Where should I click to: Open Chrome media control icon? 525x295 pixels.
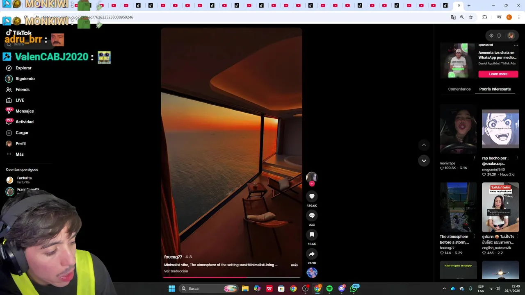[499, 17]
